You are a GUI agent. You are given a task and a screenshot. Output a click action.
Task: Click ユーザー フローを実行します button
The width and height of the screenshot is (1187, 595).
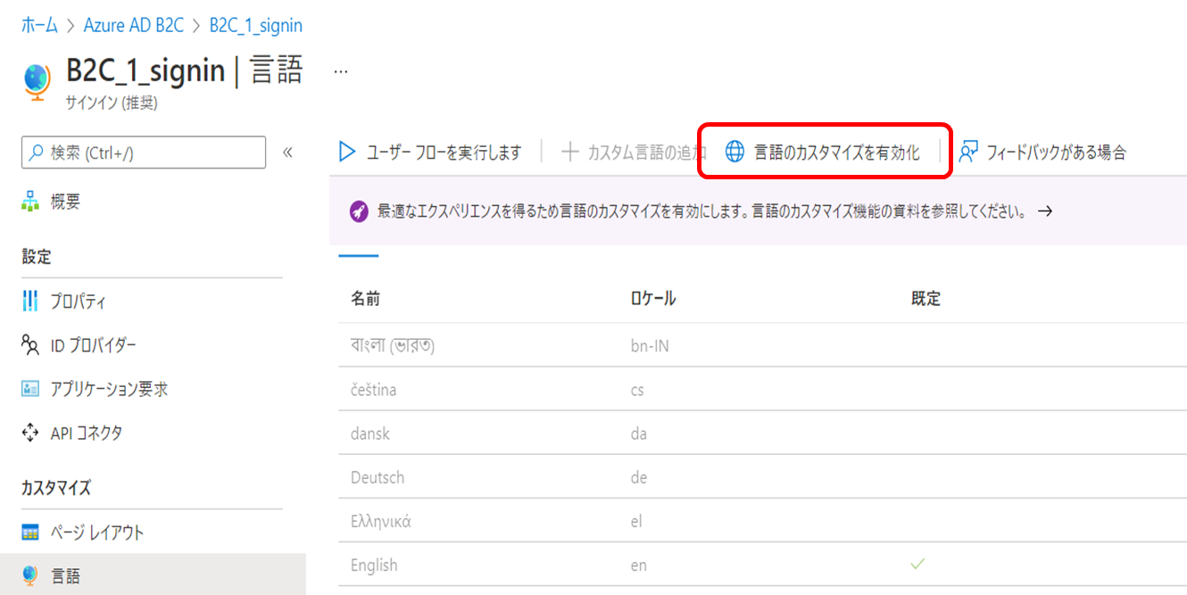click(x=429, y=153)
